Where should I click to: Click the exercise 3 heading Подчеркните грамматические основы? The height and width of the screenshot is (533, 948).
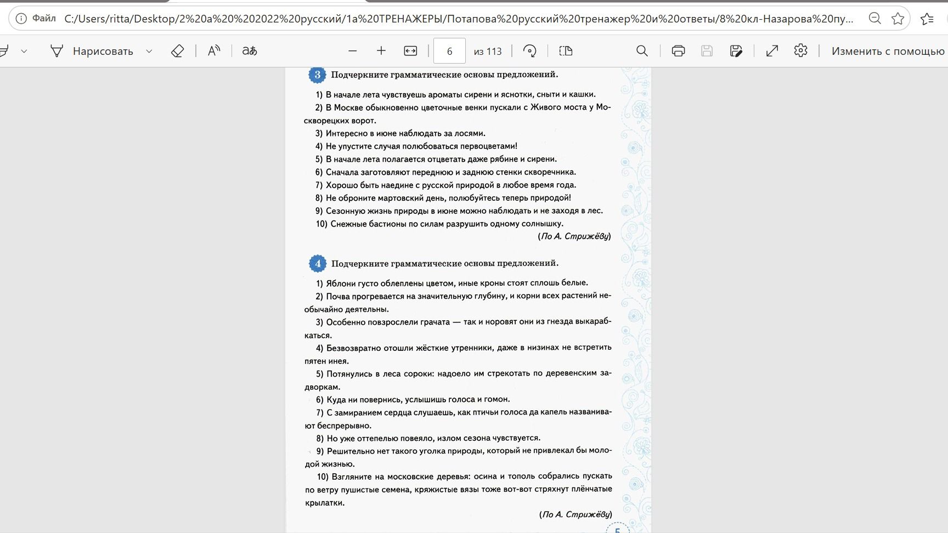pos(445,75)
